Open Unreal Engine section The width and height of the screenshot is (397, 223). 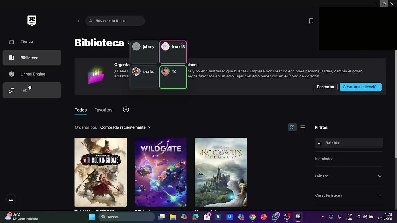tap(32, 74)
